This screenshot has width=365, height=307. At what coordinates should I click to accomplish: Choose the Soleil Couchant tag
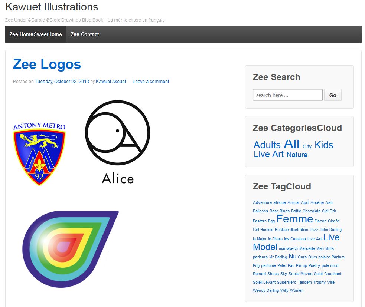coord(327,274)
